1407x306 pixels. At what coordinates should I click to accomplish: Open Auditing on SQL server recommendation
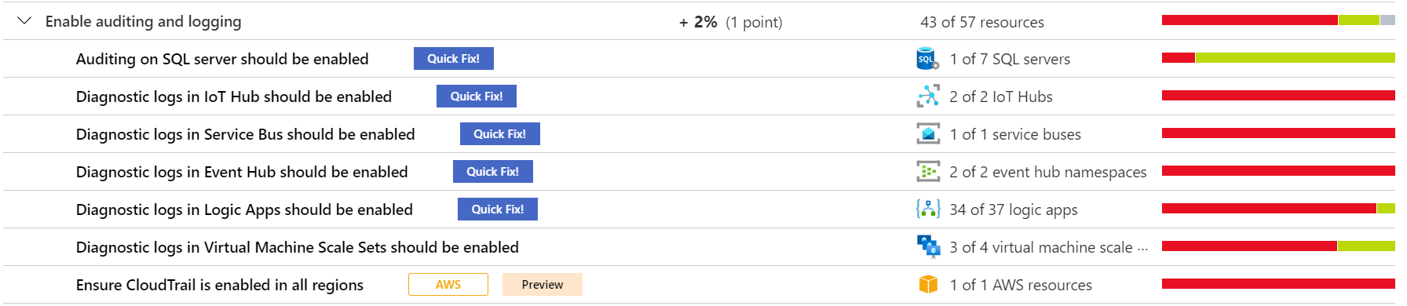(x=222, y=60)
